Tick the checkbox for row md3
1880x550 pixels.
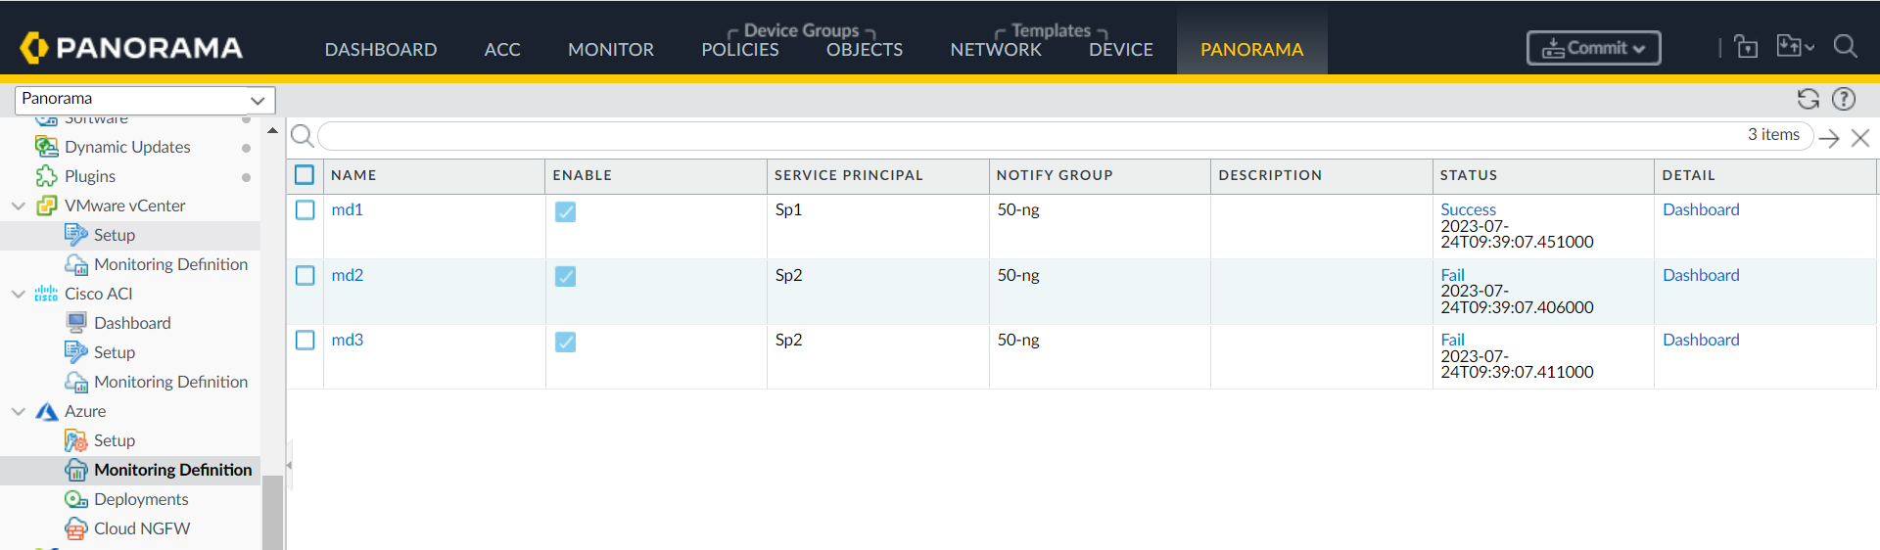click(x=305, y=341)
